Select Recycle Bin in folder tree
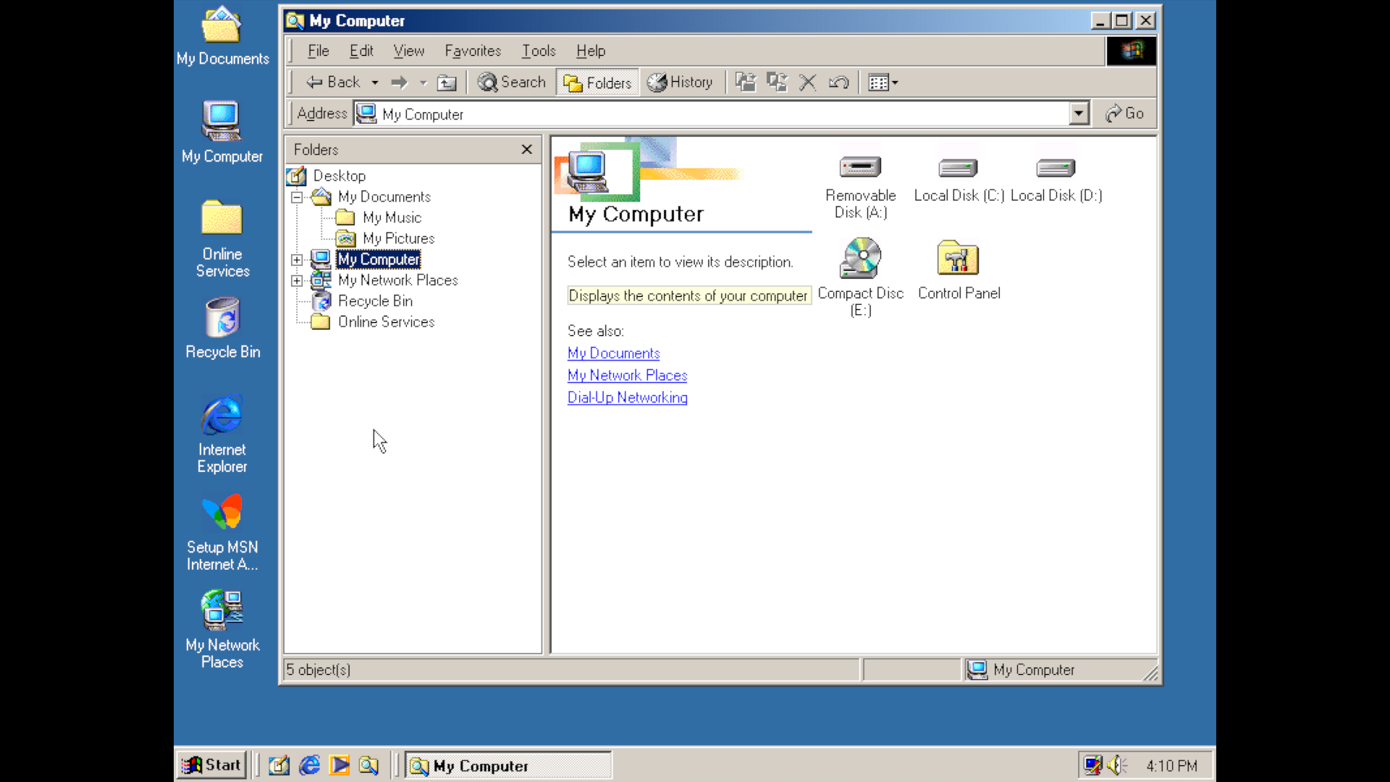Image resolution: width=1390 pixels, height=782 pixels. [375, 301]
